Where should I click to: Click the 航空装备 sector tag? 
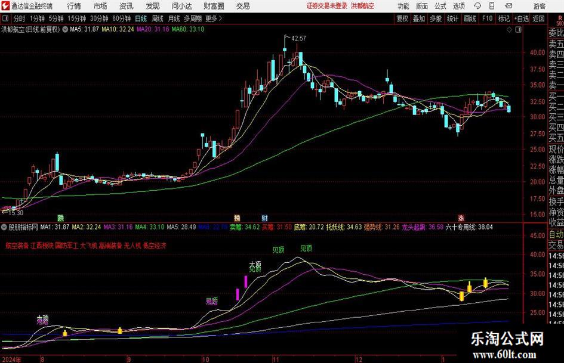click(17, 246)
